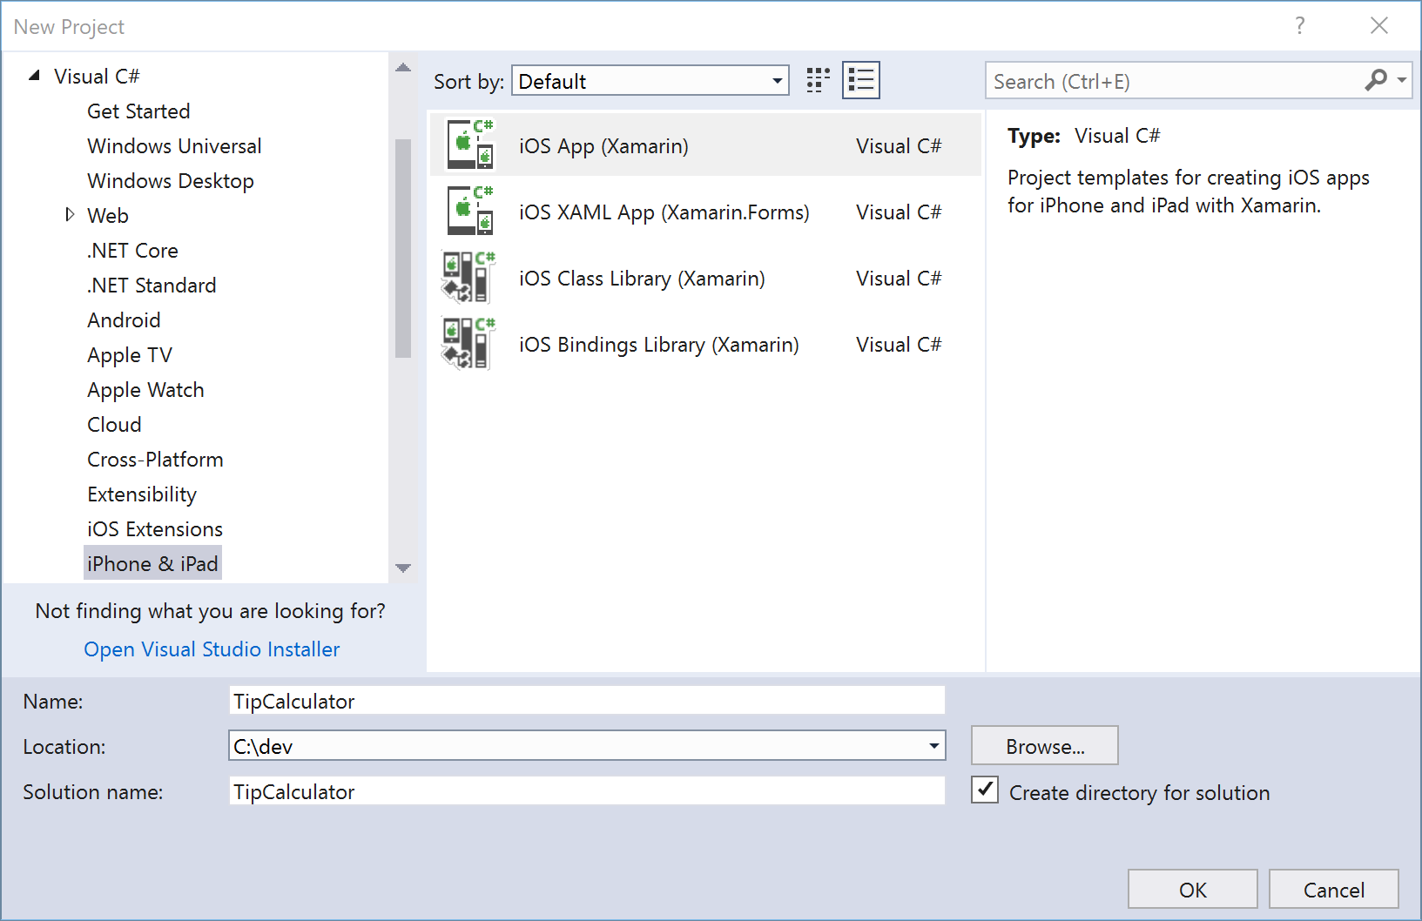Select the "iOS App (Xamarin)" template name

pyautogui.click(x=603, y=146)
